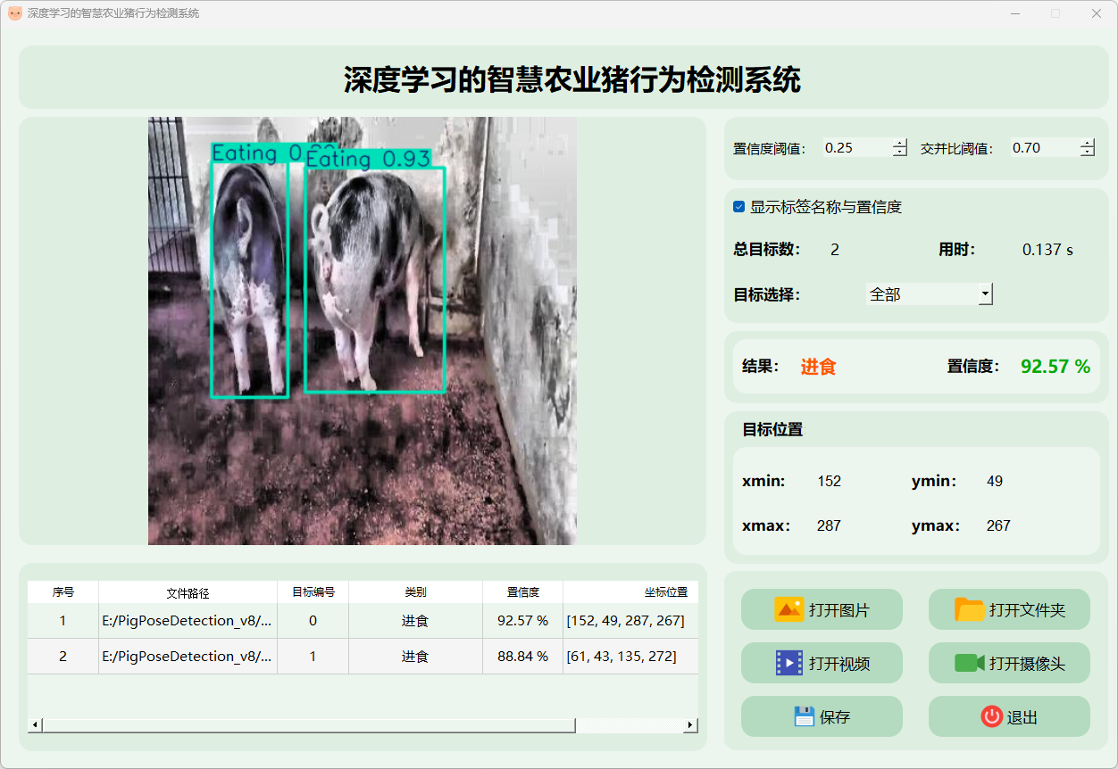Click the 置信度 column header in the table
1118x769 pixels.
522,592
